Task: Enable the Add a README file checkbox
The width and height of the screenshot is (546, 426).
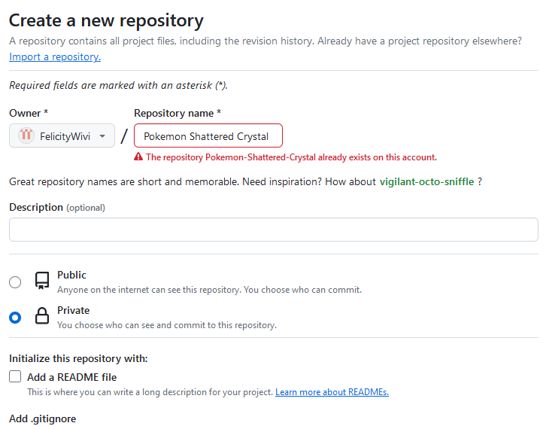Action: (15, 377)
